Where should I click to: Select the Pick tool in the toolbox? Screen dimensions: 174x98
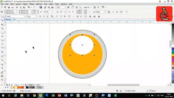2,16
